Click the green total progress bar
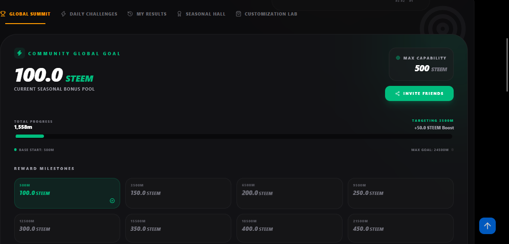The width and height of the screenshot is (509, 244). pyautogui.click(x=30, y=136)
